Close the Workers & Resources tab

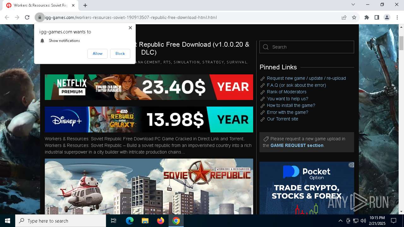pyautogui.click(x=73, y=5)
